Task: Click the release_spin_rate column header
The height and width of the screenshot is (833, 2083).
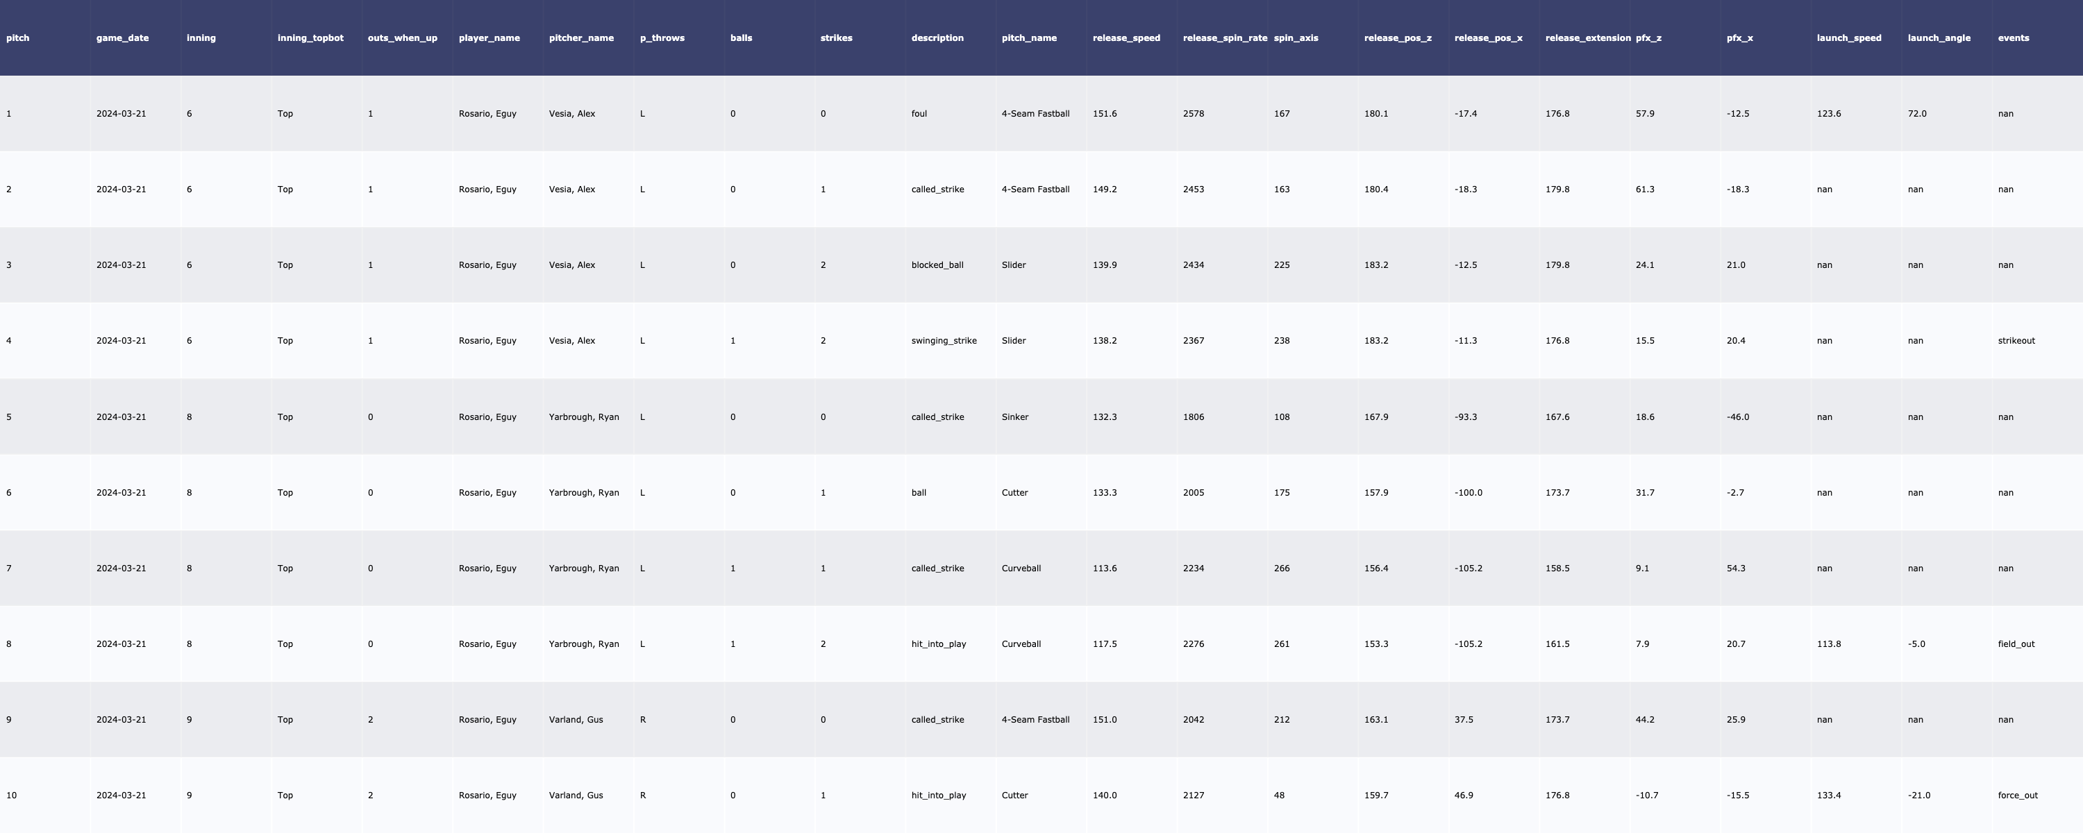Action: [x=1224, y=38]
